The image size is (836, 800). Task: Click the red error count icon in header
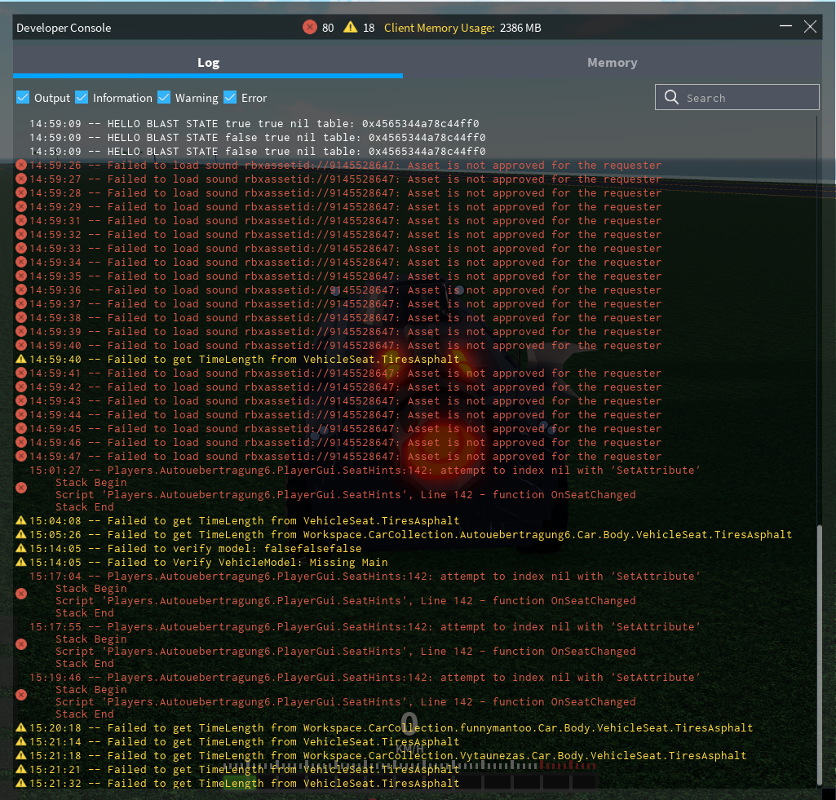point(309,28)
